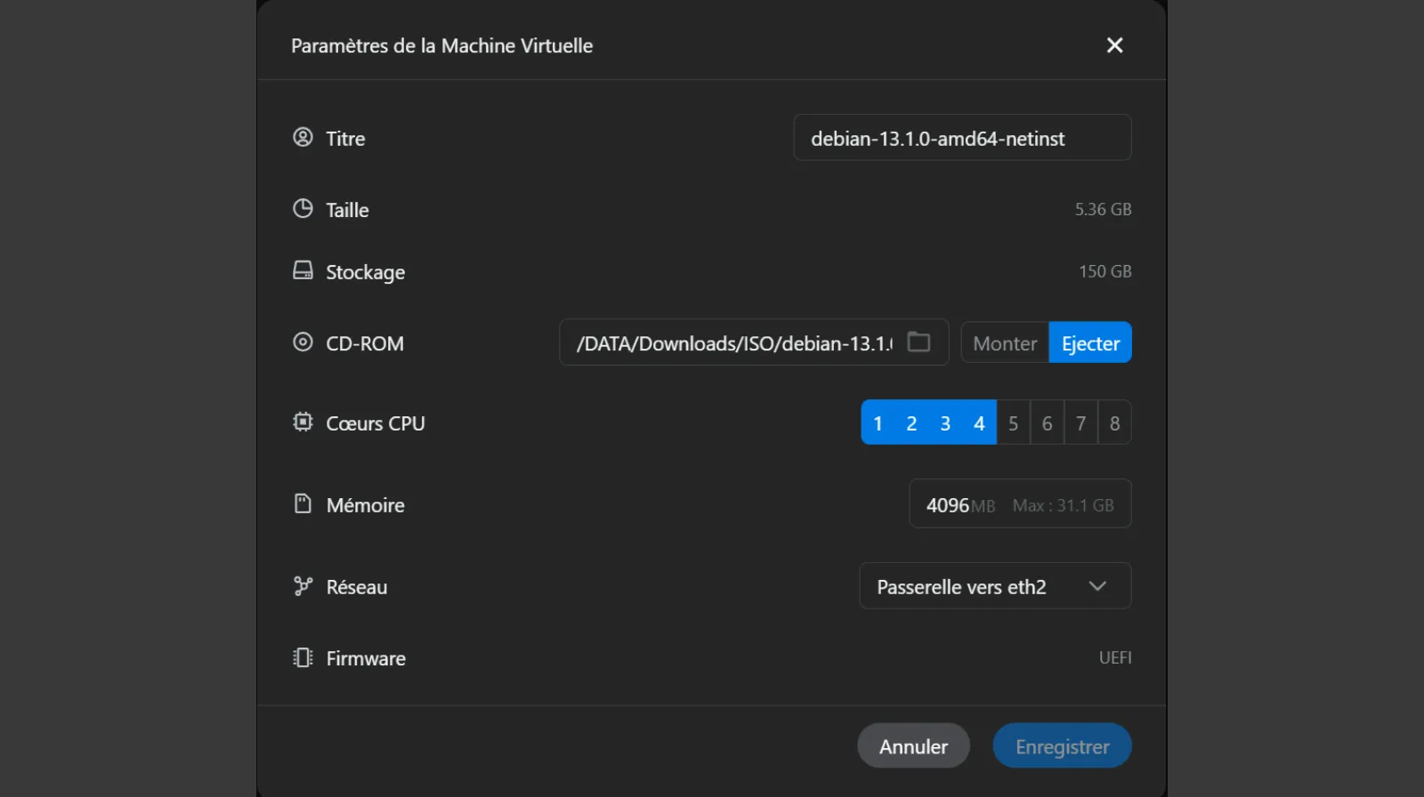Browse for ISO using the folder icon

coord(918,342)
